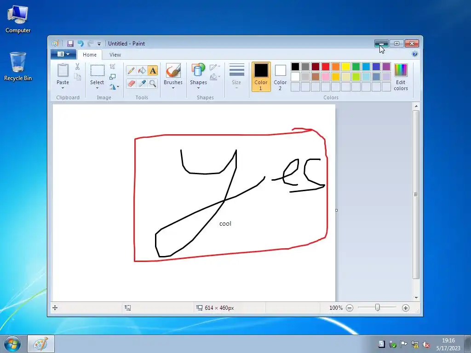Select the Text tool
The height and width of the screenshot is (353, 471).
(x=153, y=70)
